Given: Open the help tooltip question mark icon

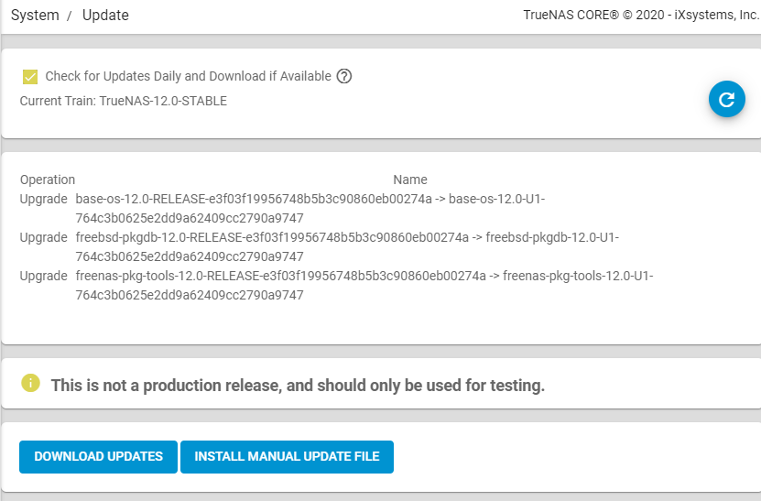Looking at the screenshot, I should (344, 76).
